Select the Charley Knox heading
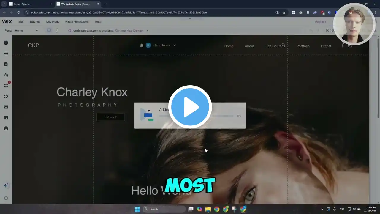Image resolution: width=380 pixels, height=214 pixels. [92, 92]
